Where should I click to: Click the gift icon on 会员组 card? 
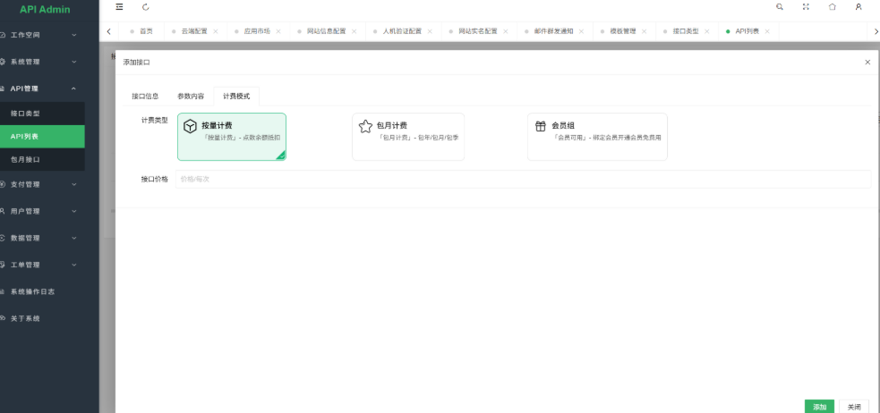[x=541, y=126]
